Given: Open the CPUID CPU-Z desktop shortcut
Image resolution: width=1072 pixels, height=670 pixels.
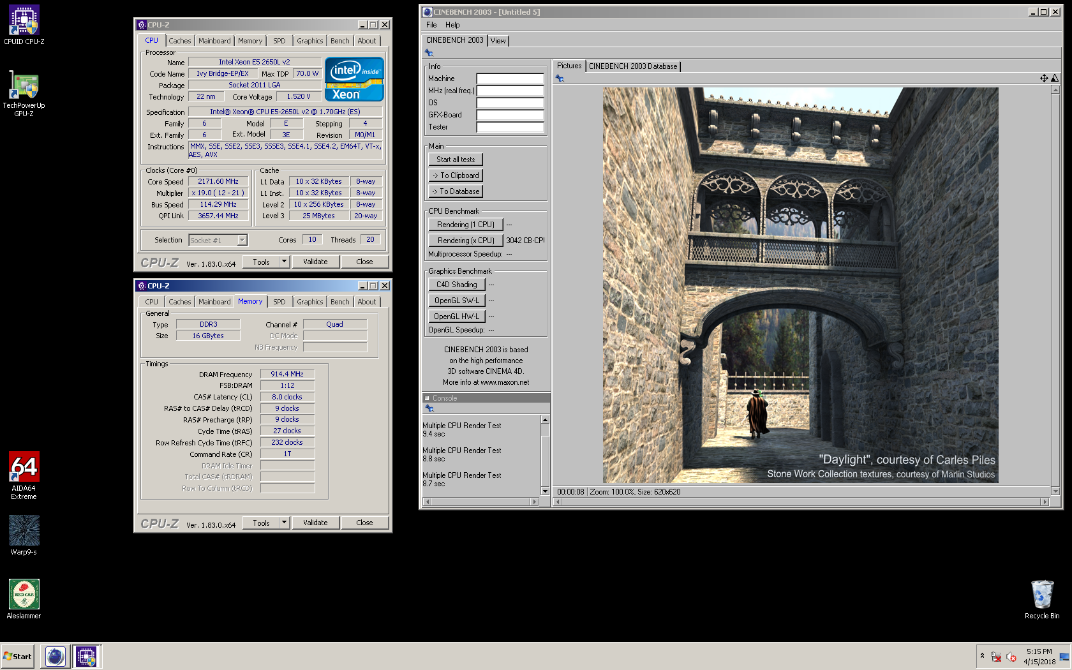Looking at the screenshot, I should (x=24, y=25).
